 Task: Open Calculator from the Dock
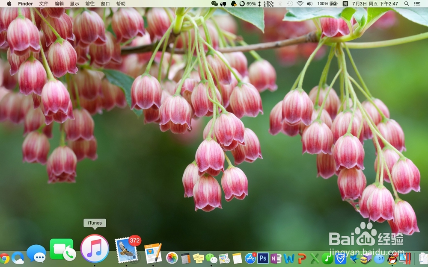(186, 258)
